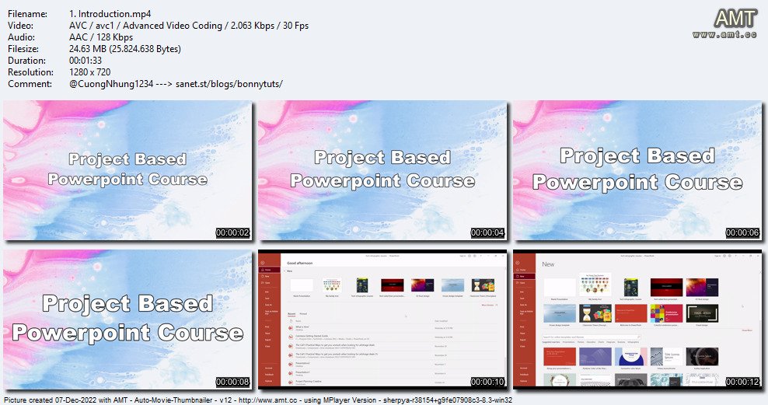
Task: Select the video codec line starting "AVC / avc1"
Action: [x=189, y=26]
